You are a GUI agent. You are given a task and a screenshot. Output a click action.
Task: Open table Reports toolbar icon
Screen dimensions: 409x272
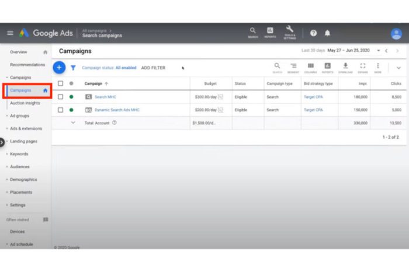coord(327,68)
